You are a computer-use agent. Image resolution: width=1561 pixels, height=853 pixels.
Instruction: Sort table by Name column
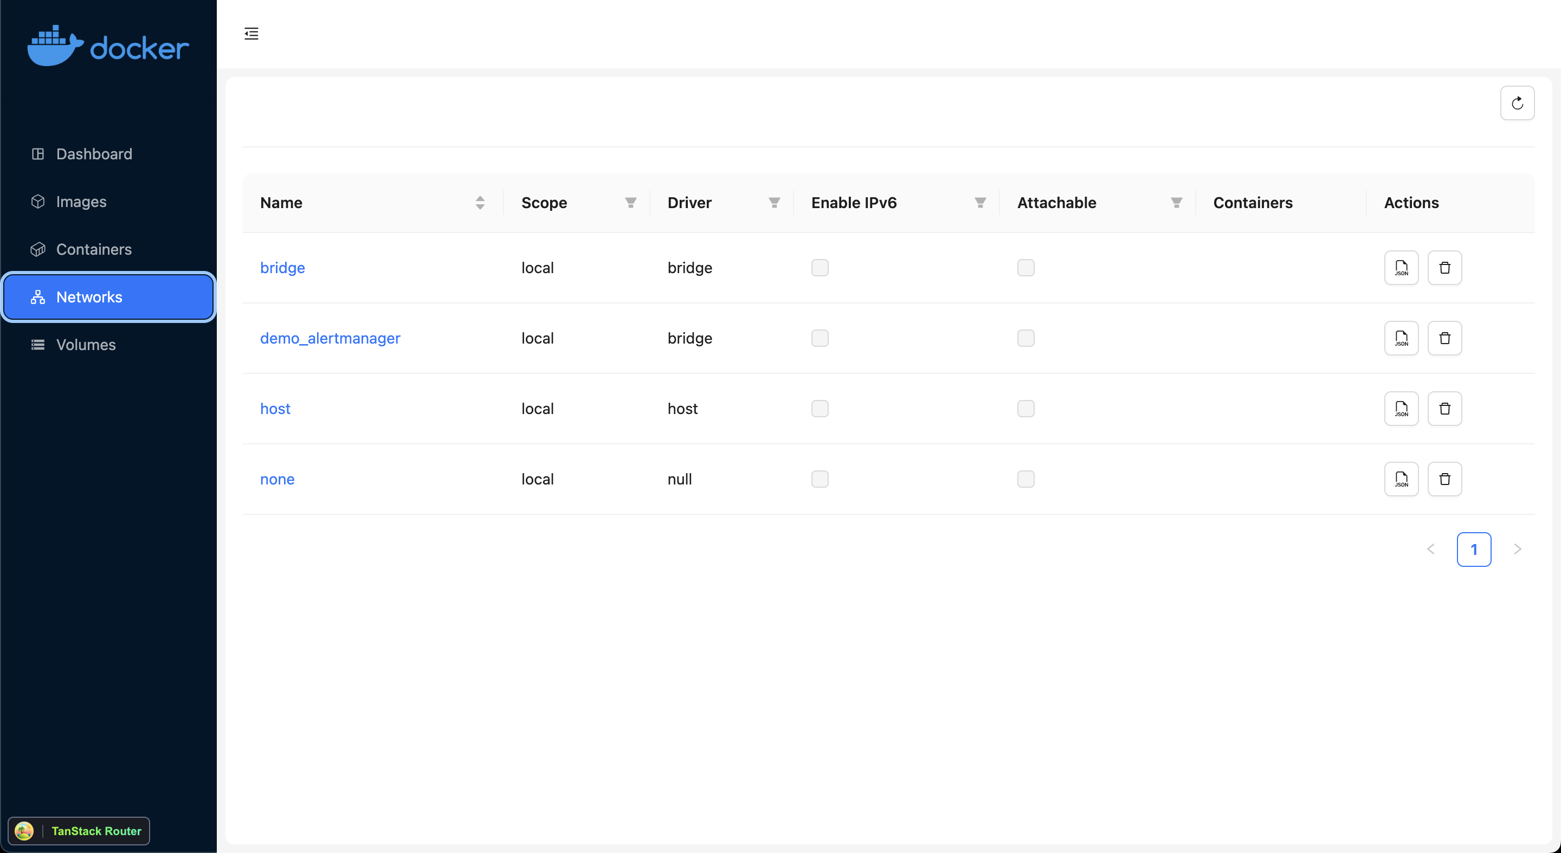(479, 203)
